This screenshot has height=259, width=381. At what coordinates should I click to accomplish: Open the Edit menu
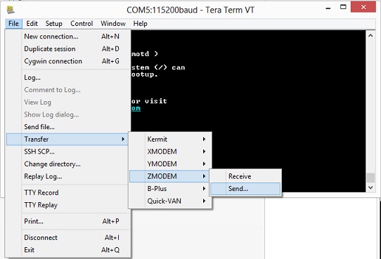pos(32,24)
